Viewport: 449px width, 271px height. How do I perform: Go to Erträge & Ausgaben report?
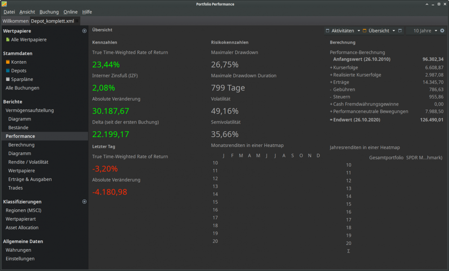click(30, 179)
